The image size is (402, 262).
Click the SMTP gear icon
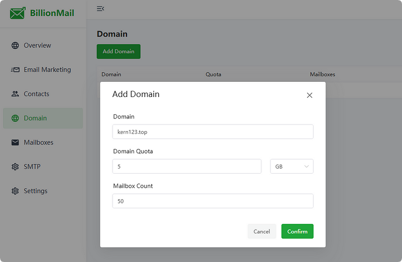(15, 167)
